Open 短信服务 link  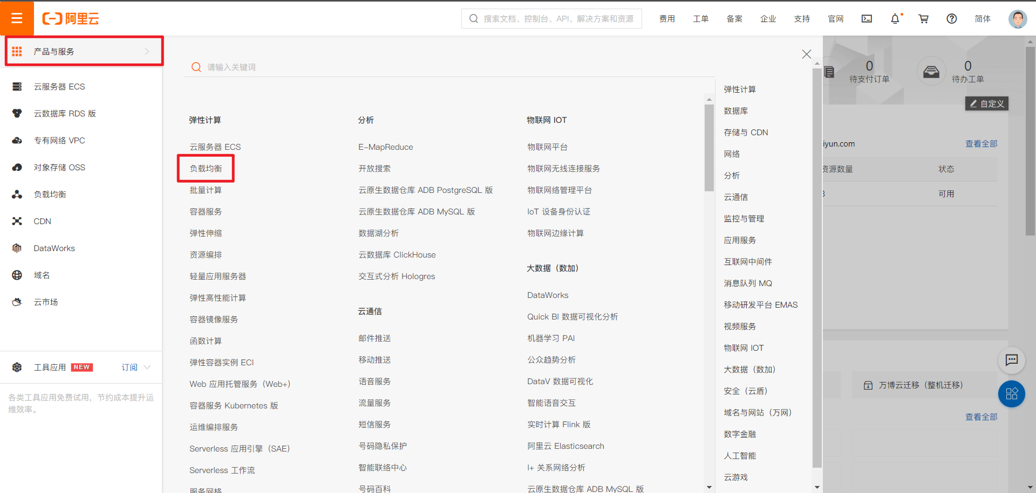click(374, 425)
